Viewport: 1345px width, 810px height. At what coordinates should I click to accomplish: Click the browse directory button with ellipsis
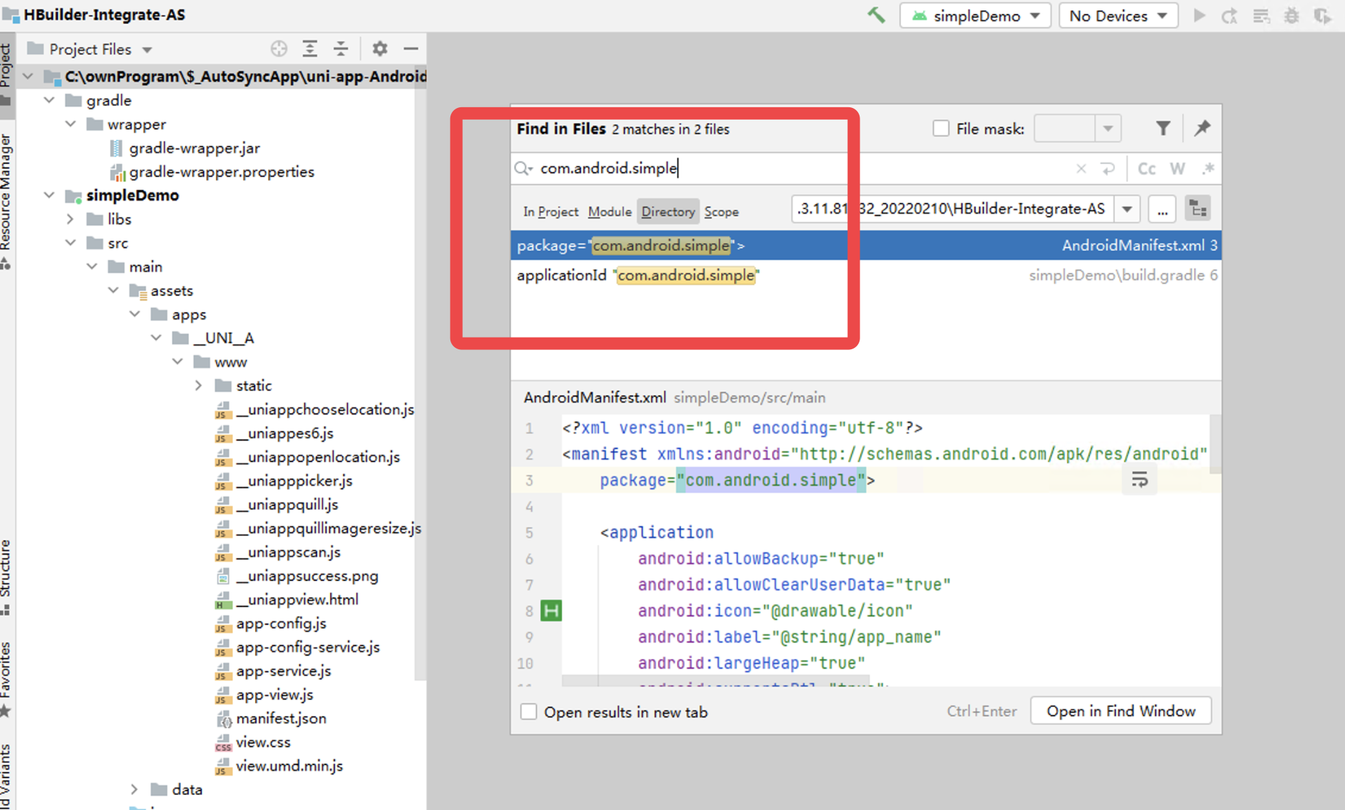tap(1162, 209)
